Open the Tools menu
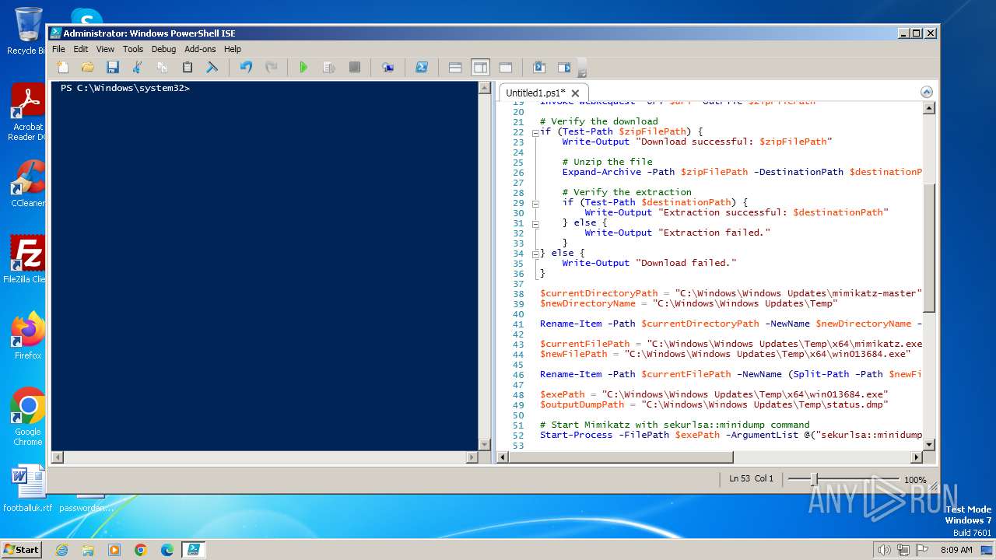Image resolution: width=996 pixels, height=560 pixels. [x=133, y=49]
